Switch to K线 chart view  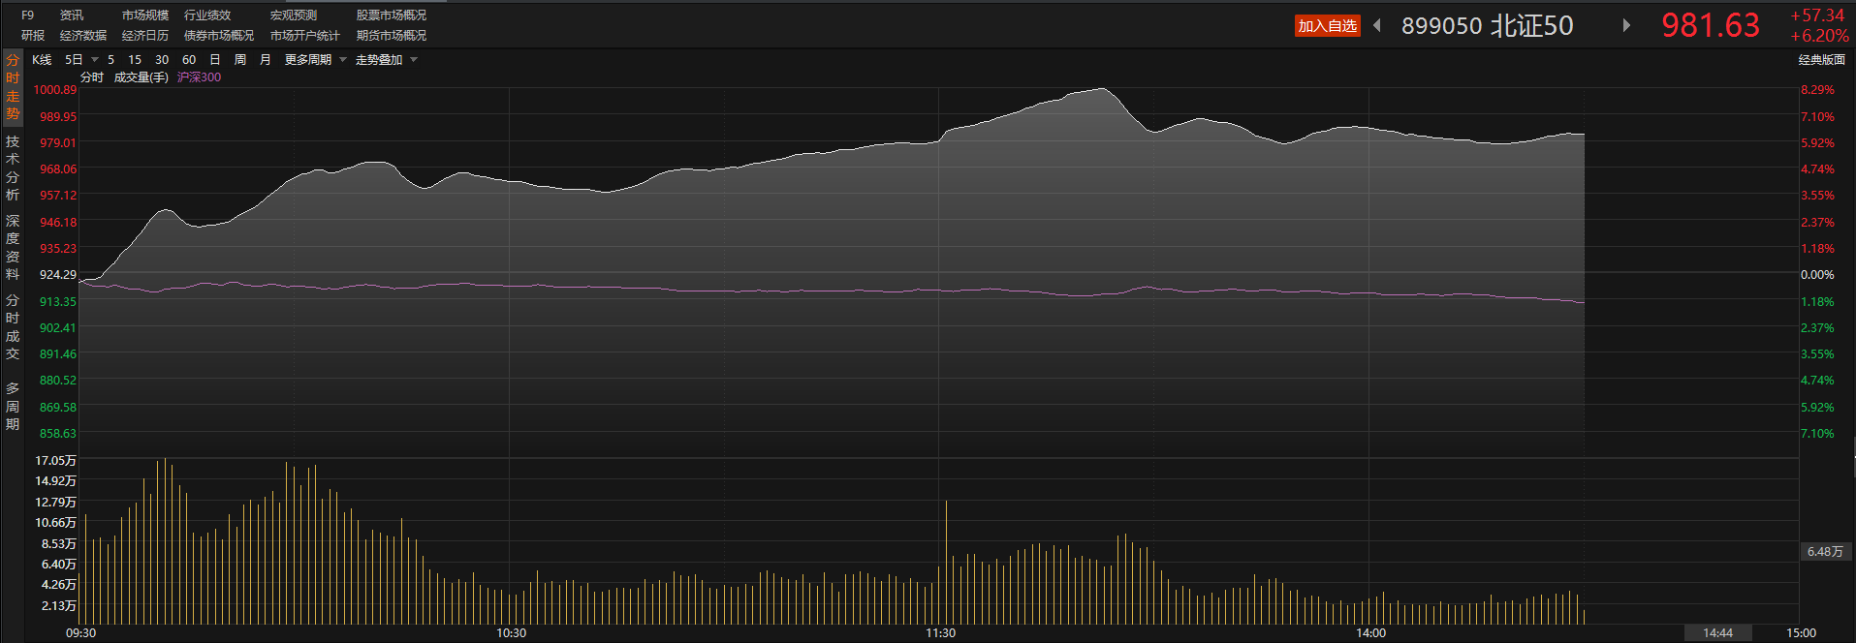[x=42, y=60]
